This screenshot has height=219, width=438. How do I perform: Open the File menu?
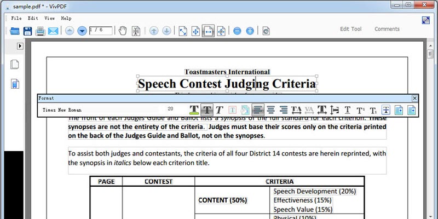(x=16, y=18)
